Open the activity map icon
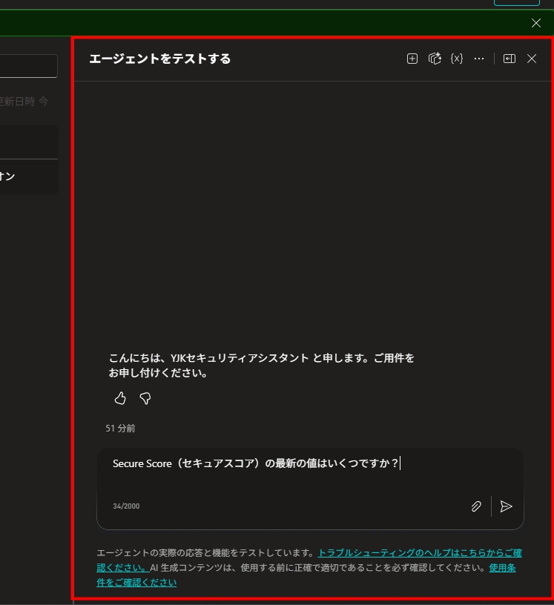 pyautogui.click(x=435, y=59)
